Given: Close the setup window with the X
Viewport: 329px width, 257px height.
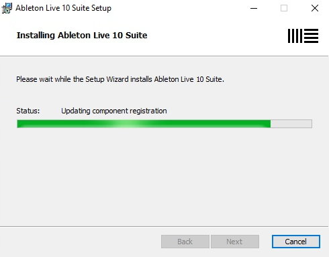Looking at the screenshot, I should (x=315, y=9).
